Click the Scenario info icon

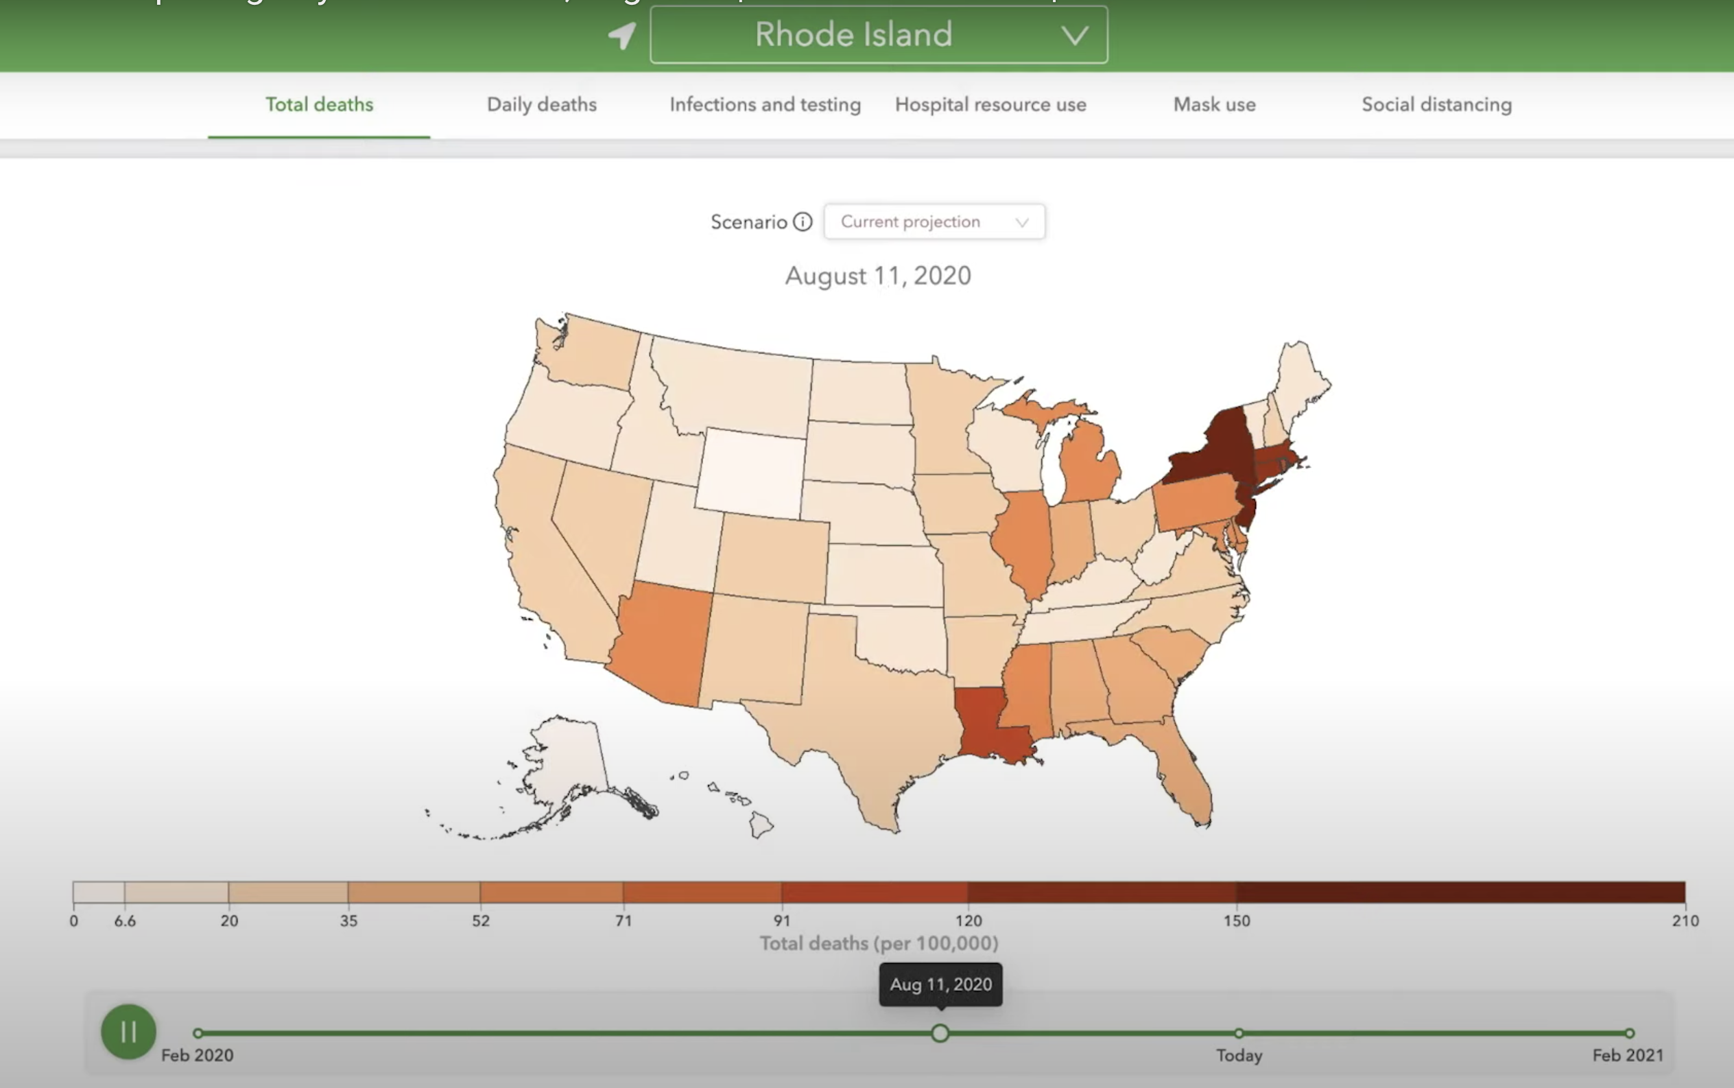(803, 222)
